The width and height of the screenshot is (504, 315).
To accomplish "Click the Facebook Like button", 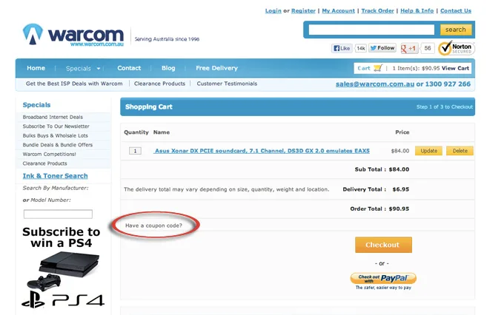I will click(342, 48).
